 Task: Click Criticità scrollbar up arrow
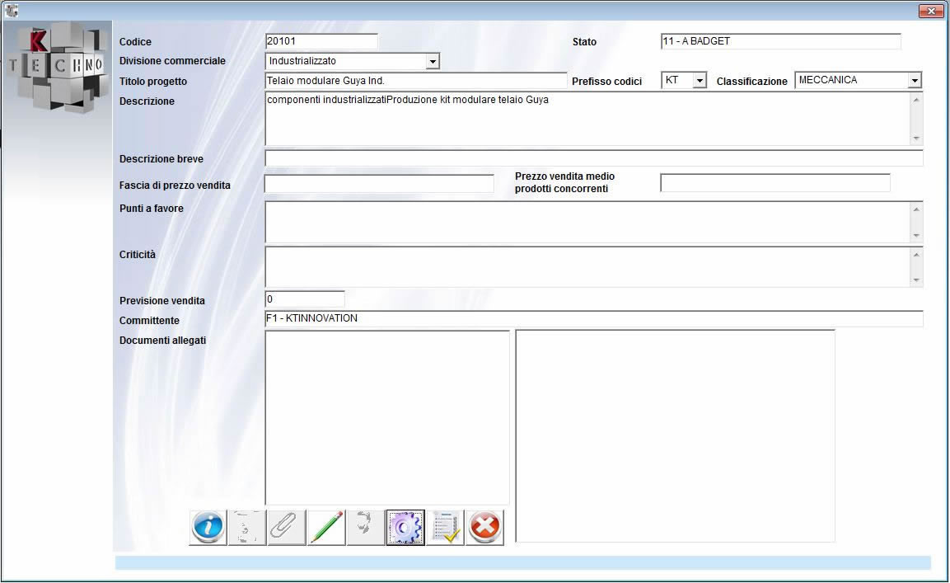click(916, 254)
